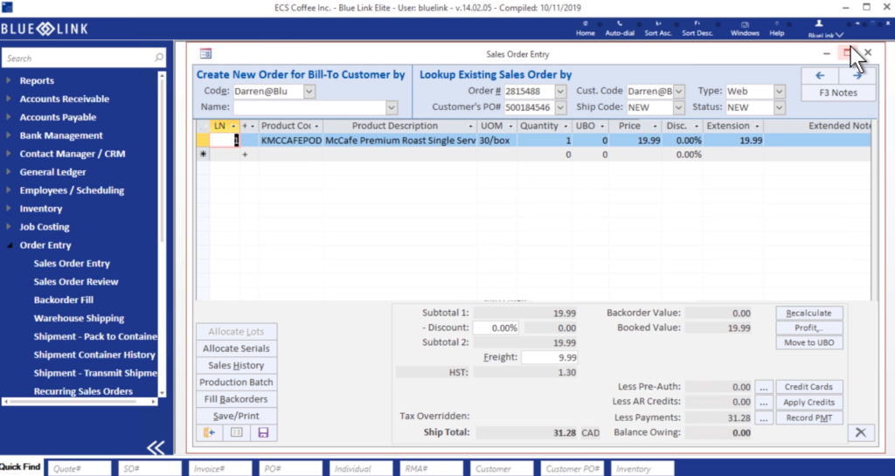Expand the order Type dropdown showing Web
Viewport: 895px width, 476px height.
point(780,91)
